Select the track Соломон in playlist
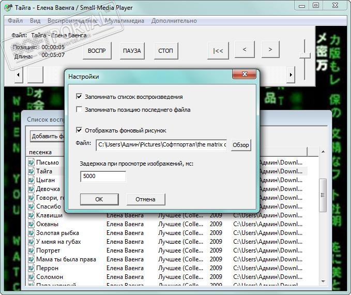 tap(50, 276)
